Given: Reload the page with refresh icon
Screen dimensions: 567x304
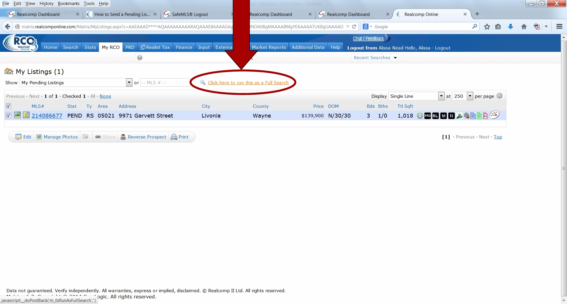Looking at the screenshot, I should click(x=354, y=27).
